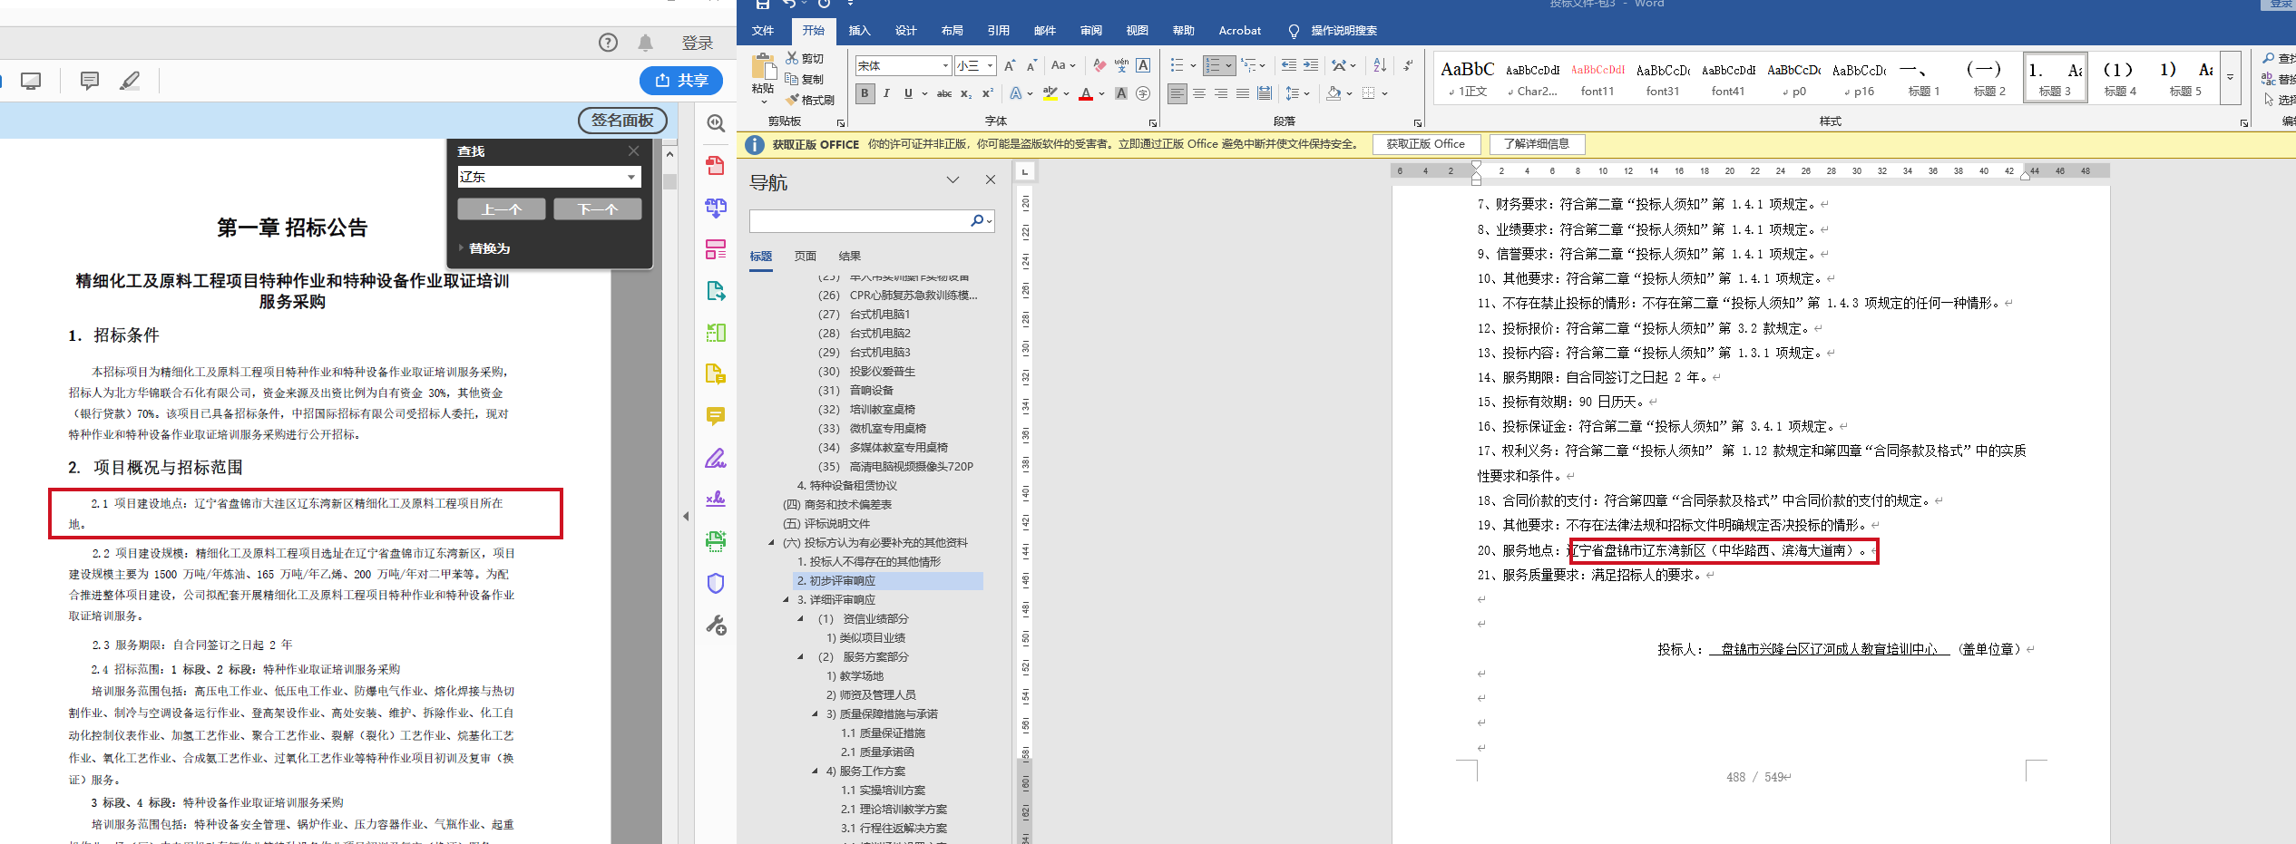
Task: Click the Export PDF red icon in sidebar
Action: 716,165
